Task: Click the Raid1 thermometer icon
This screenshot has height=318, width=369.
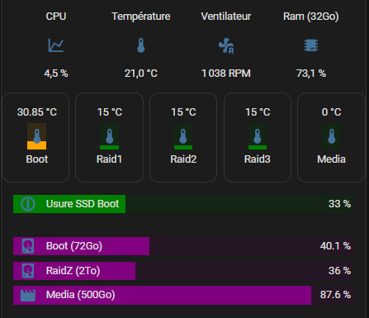Action: [109, 136]
